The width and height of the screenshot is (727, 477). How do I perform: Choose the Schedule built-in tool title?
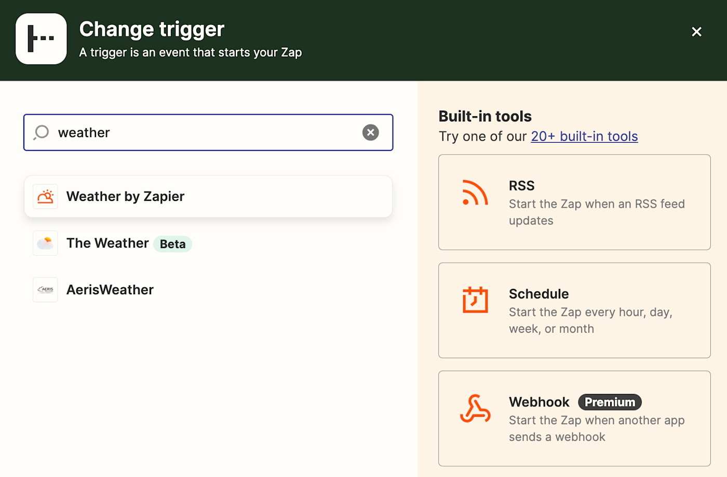click(538, 294)
